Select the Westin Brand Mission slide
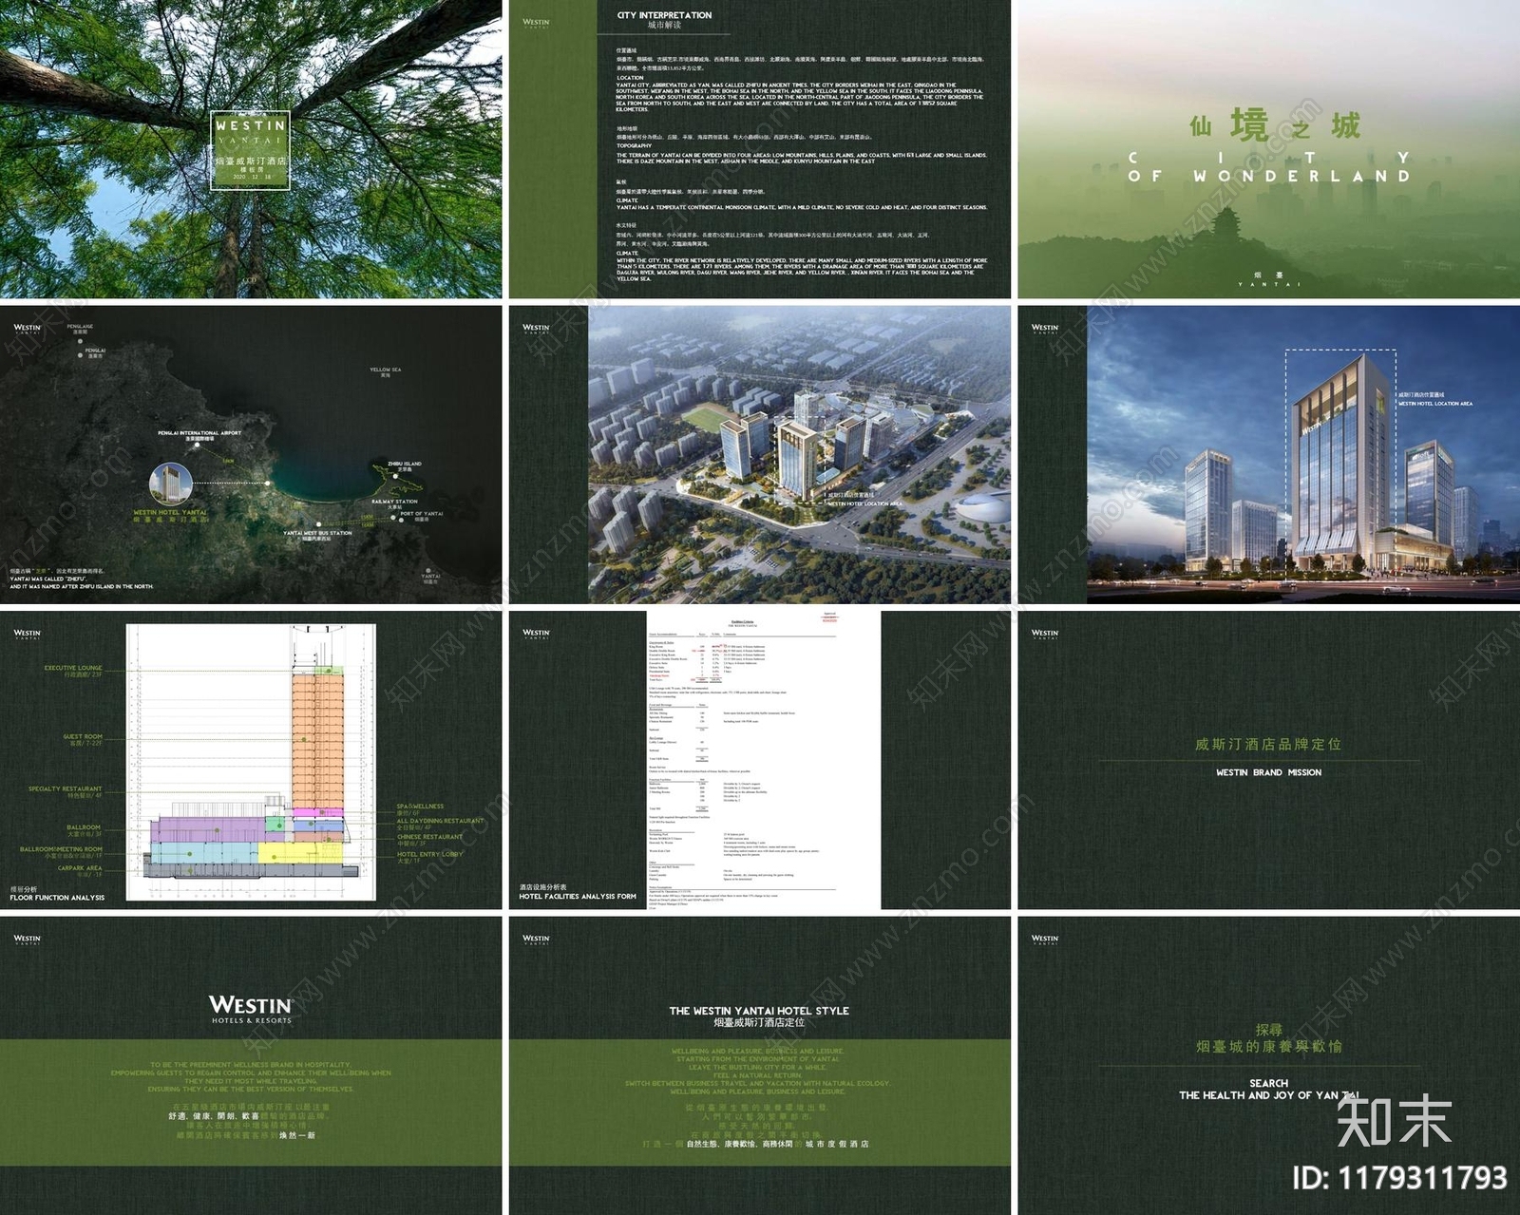Image resolution: width=1520 pixels, height=1215 pixels. (x=1269, y=760)
